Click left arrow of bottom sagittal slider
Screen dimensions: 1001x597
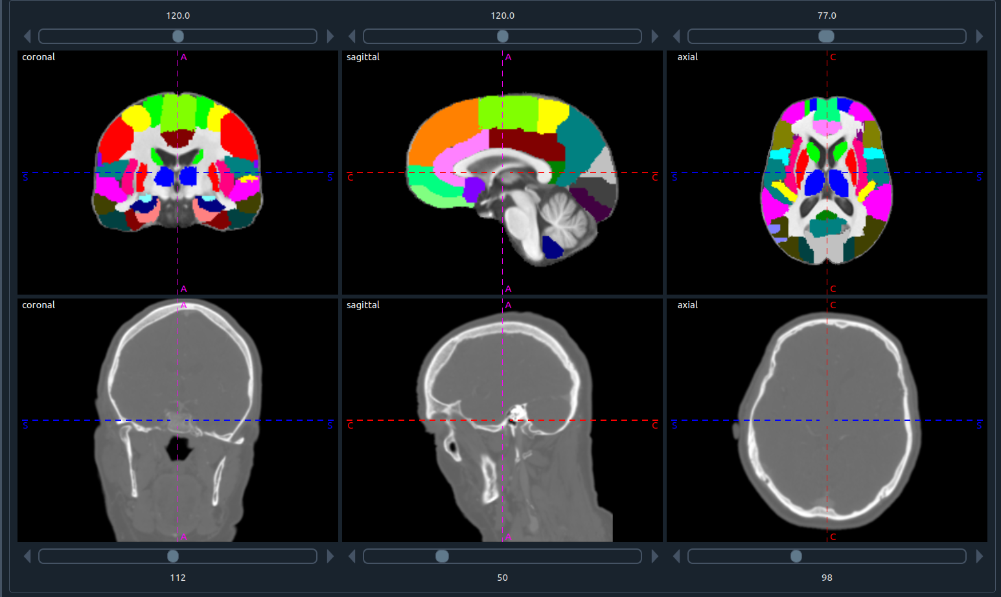coord(352,556)
